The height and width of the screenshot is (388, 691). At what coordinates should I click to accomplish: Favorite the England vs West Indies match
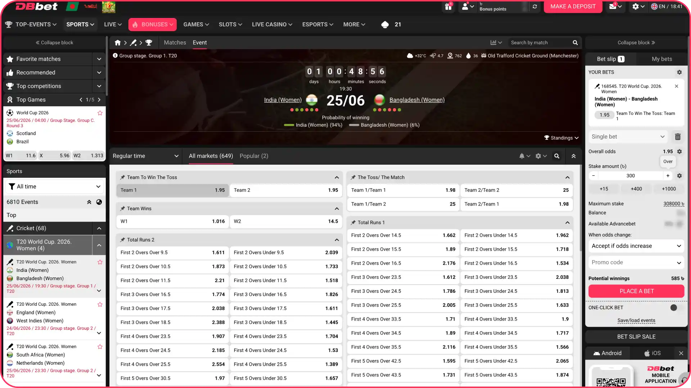pyautogui.click(x=100, y=305)
